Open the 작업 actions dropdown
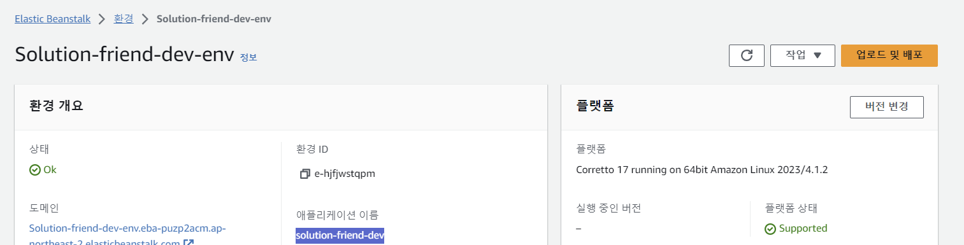Viewport: 964px width, 245px height. click(803, 55)
